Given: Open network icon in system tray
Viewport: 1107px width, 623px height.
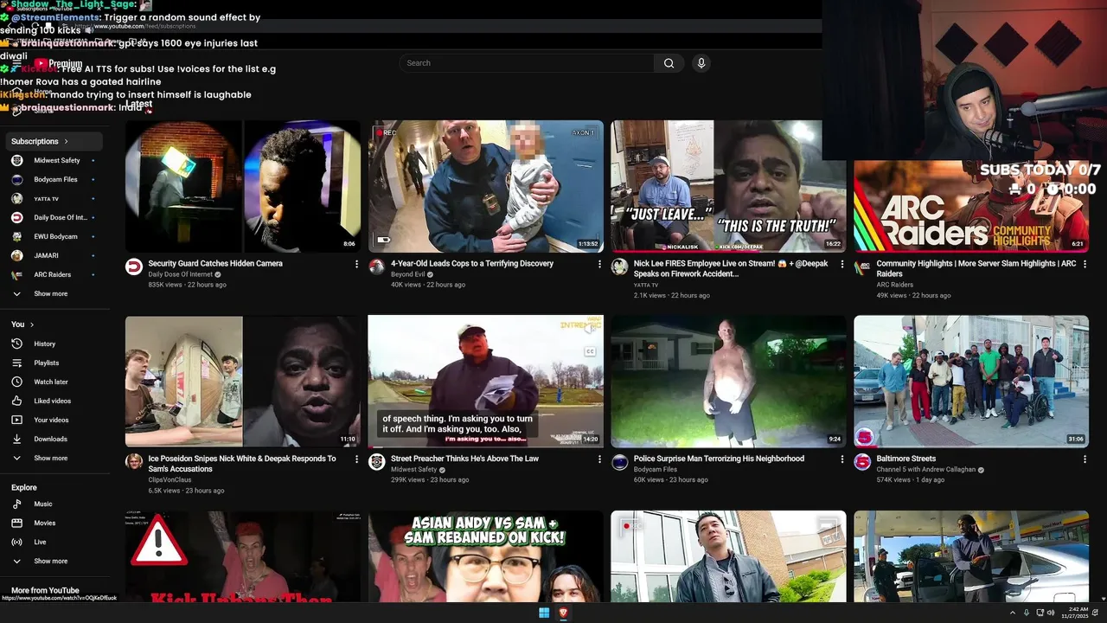Looking at the screenshot, I should point(1040,613).
